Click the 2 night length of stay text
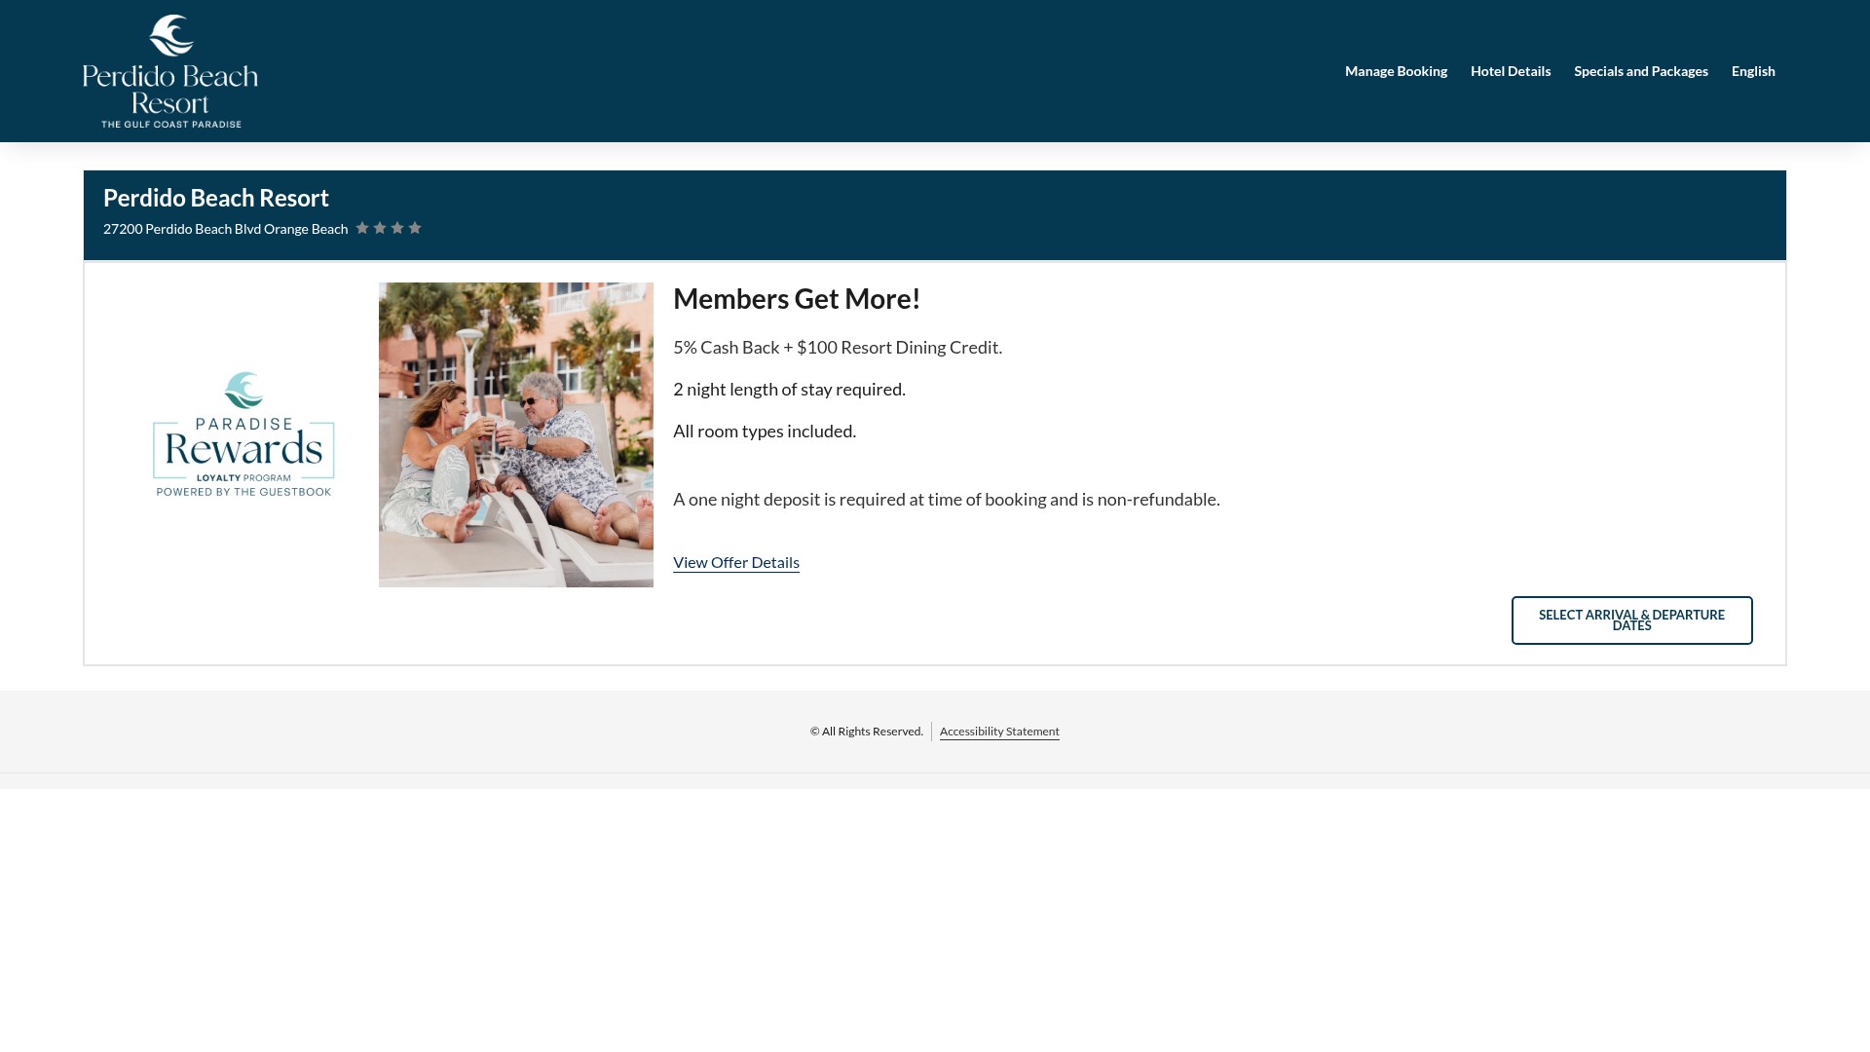The height and width of the screenshot is (1052, 1870). pos(789,390)
